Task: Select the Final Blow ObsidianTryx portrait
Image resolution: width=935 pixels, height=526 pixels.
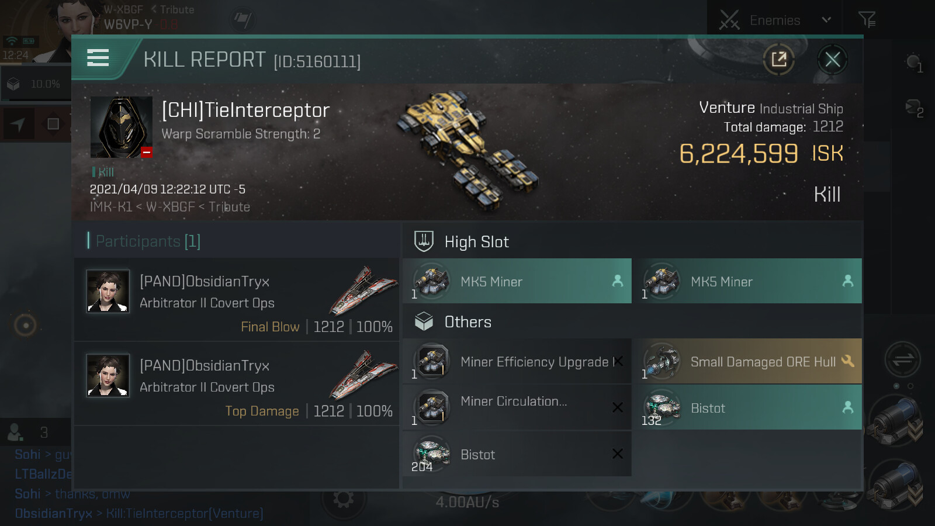Action: 108,291
